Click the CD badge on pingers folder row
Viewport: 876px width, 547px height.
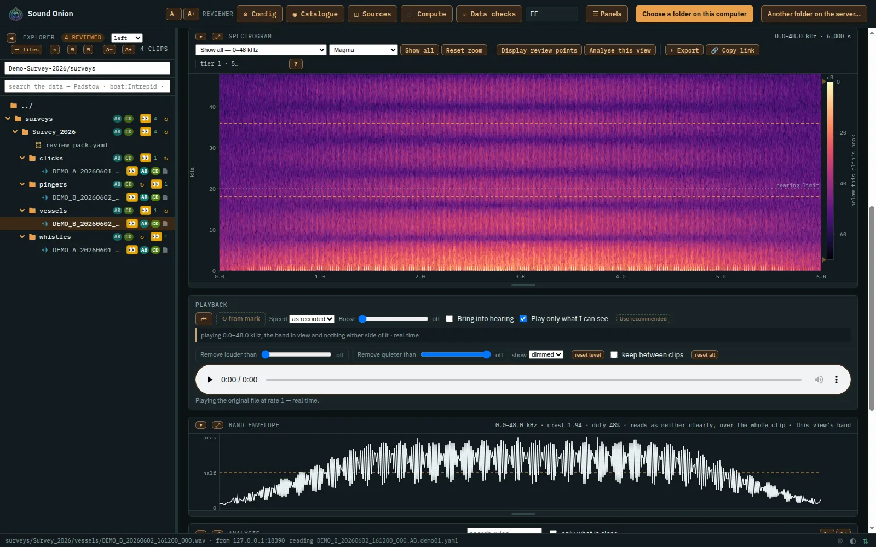(x=129, y=184)
